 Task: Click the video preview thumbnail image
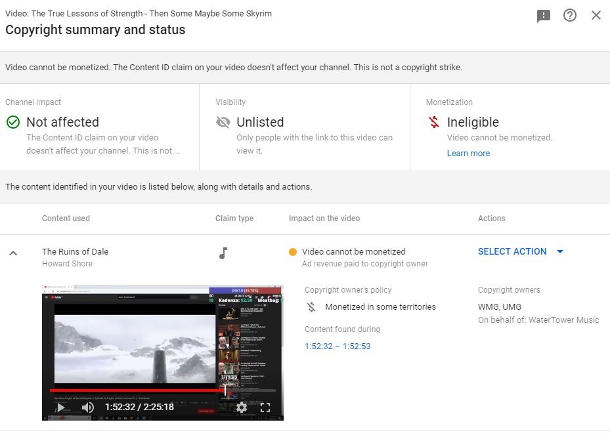163,352
